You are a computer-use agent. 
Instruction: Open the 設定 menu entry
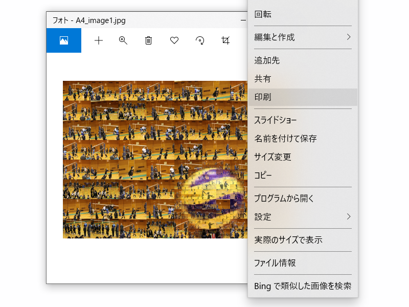coord(303,216)
